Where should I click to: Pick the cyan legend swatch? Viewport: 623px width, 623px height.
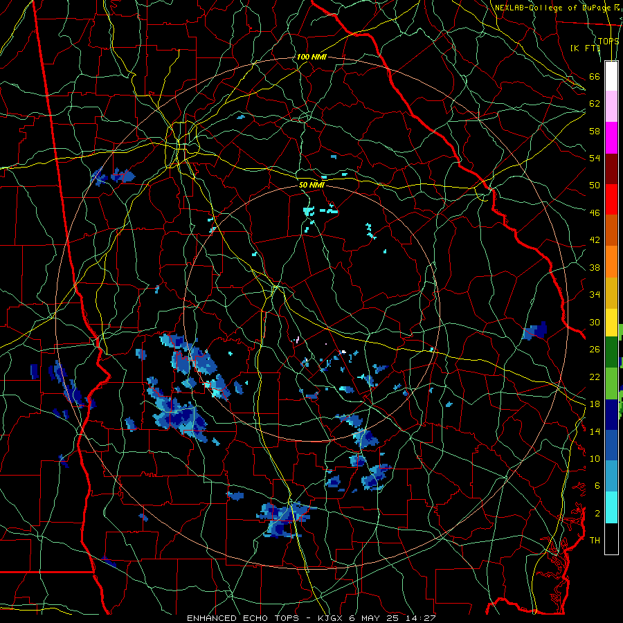pos(611,507)
